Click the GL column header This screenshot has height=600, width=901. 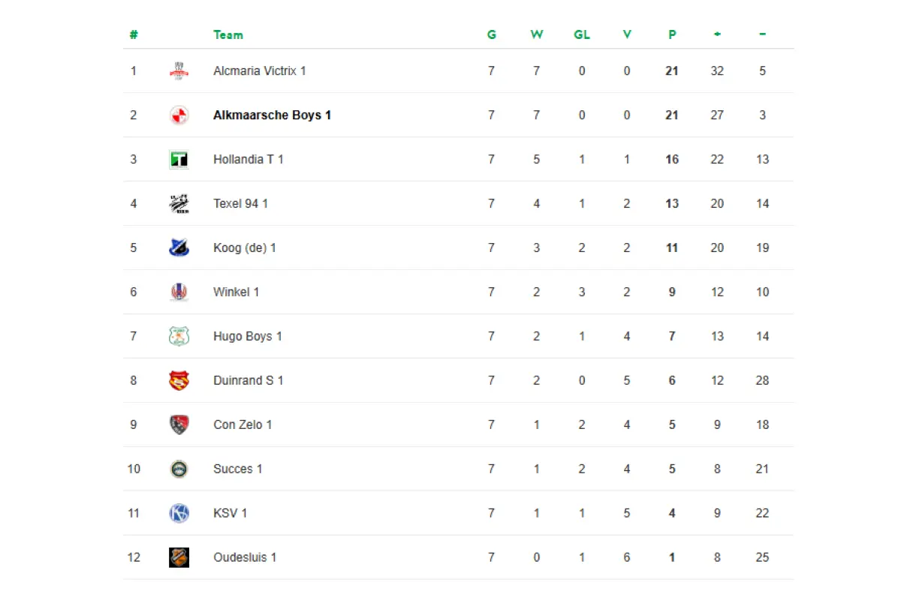point(581,34)
